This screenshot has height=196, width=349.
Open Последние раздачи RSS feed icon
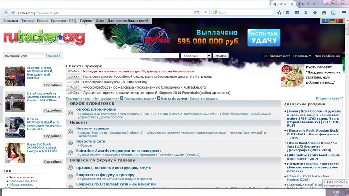pyautogui.click(x=121, y=98)
